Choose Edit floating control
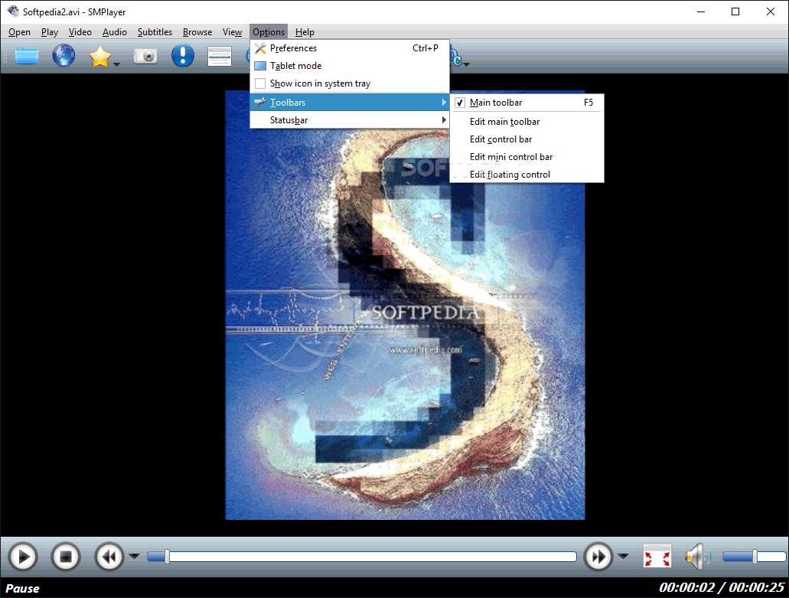This screenshot has width=789, height=598. 527,174
